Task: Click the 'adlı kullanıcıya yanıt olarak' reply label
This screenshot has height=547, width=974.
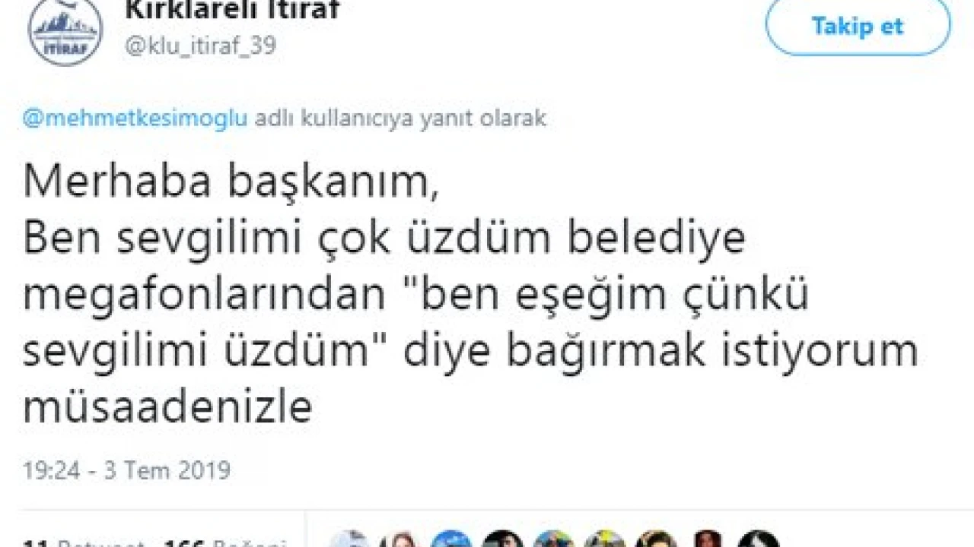Action: tap(399, 119)
